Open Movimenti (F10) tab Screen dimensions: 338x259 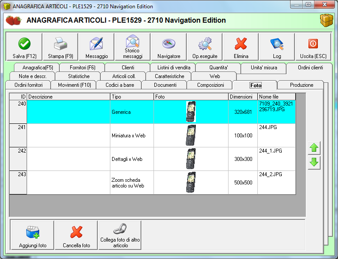(75, 85)
